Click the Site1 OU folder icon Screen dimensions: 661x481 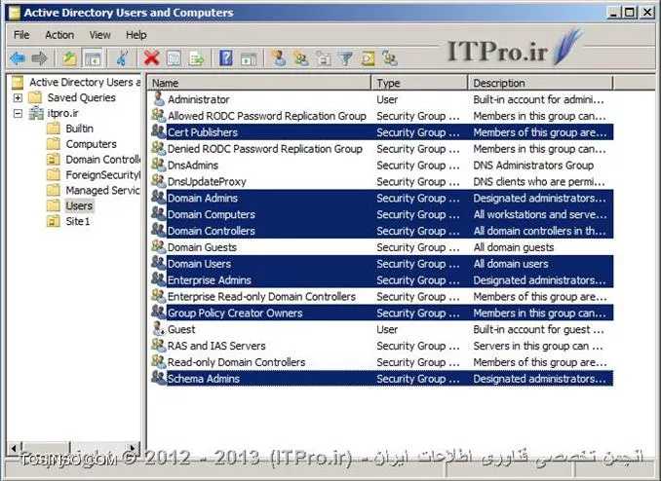[53, 221]
